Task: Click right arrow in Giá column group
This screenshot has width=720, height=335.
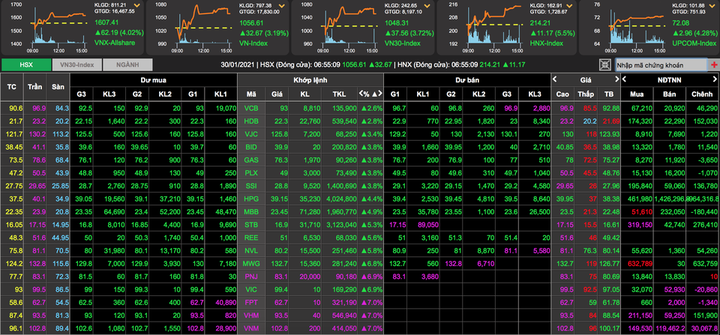Action: click(616, 79)
